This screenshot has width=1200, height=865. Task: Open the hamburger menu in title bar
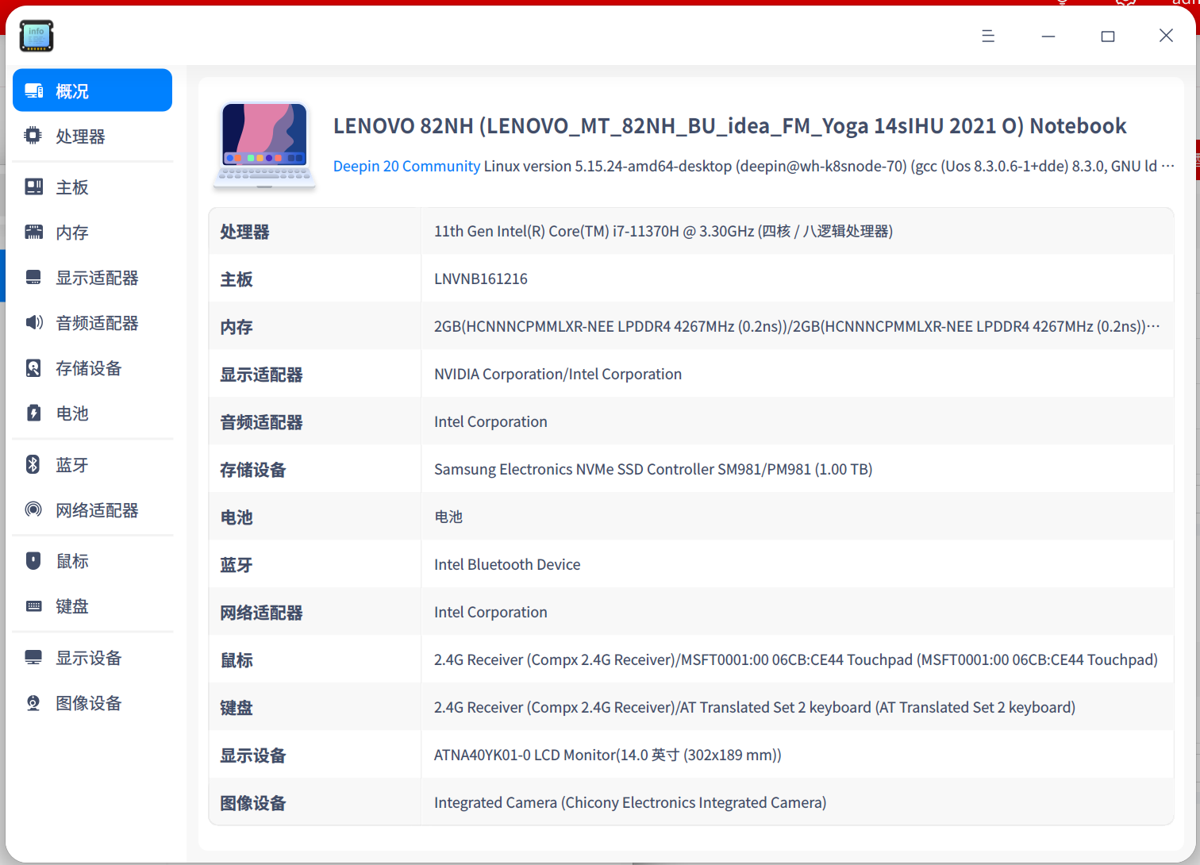(987, 36)
